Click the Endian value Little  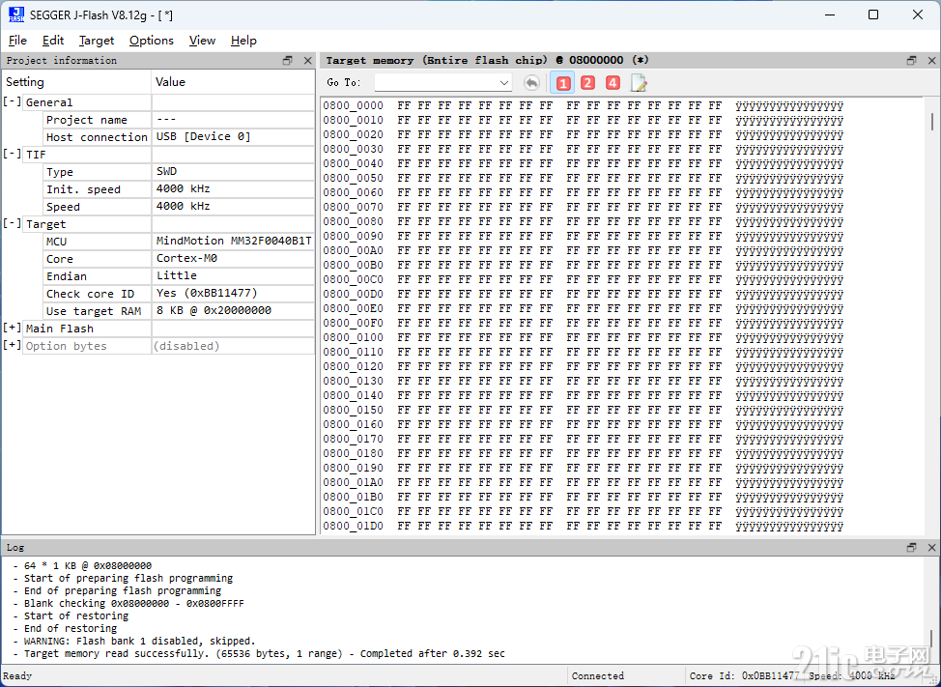[177, 276]
